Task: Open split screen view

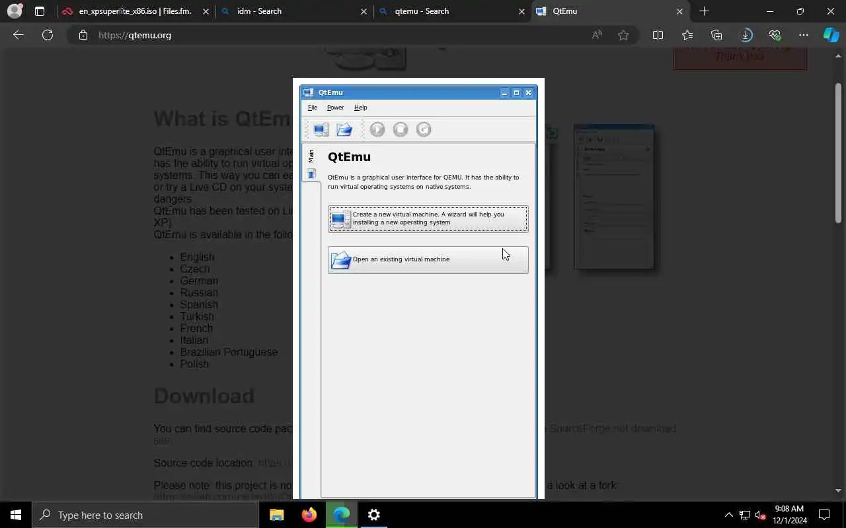Action: click(658, 35)
